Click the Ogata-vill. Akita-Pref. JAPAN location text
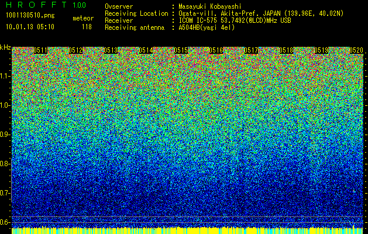 click(261, 13)
